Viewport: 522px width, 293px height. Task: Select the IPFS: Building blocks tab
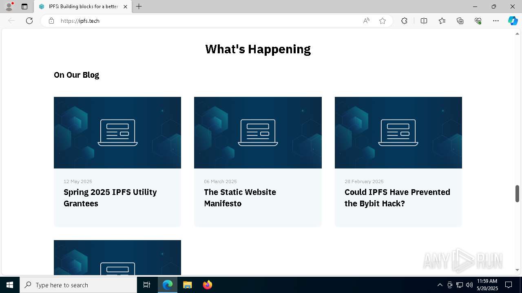click(83, 7)
